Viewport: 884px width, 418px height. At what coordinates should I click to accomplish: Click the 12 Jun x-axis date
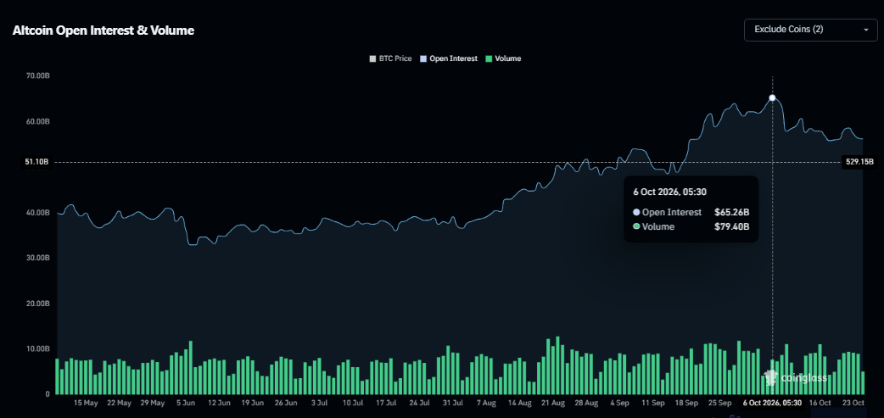coord(220,404)
